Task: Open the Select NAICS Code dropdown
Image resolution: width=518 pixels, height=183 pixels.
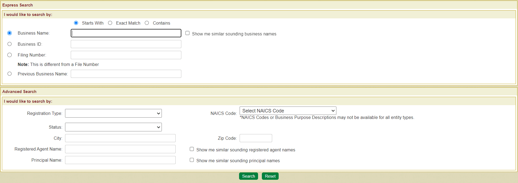Action: (288, 111)
